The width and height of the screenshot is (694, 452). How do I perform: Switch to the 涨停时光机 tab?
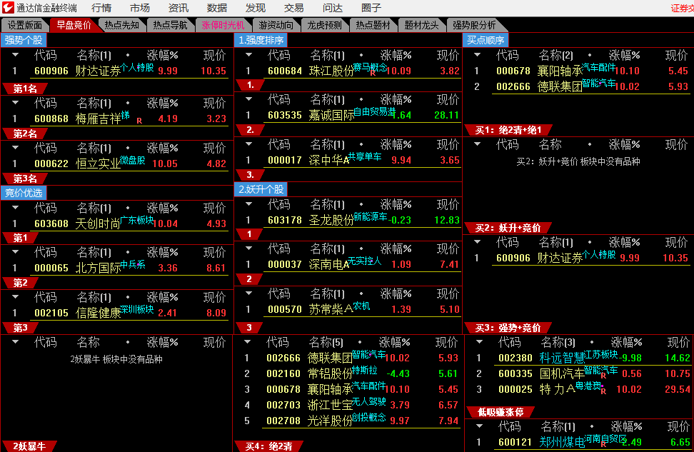(x=222, y=25)
